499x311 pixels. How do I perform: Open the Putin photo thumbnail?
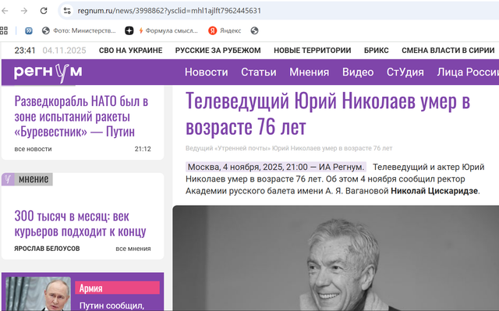(38, 294)
